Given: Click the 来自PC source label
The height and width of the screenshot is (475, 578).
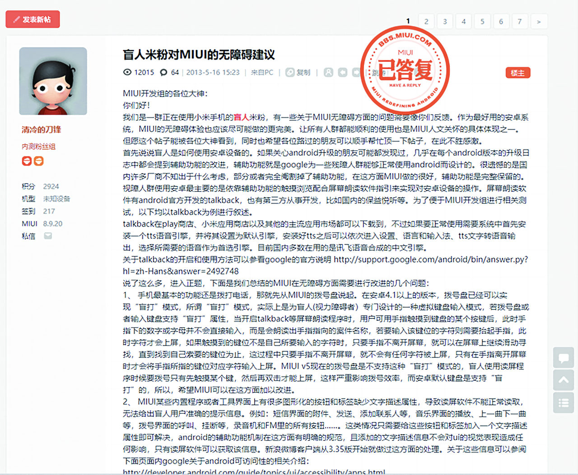Looking at the screenshot, I should (x=262, y=72).
